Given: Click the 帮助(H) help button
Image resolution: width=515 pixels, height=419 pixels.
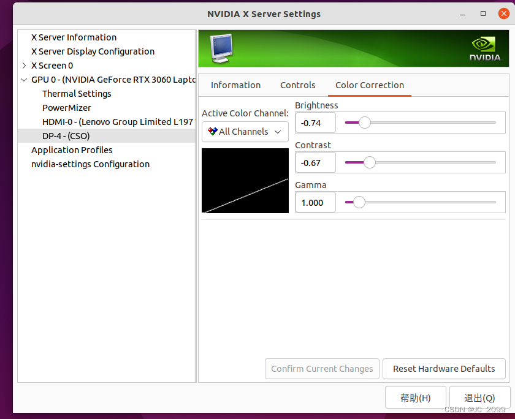Looking at the screenshot, I should coord(415,398).
